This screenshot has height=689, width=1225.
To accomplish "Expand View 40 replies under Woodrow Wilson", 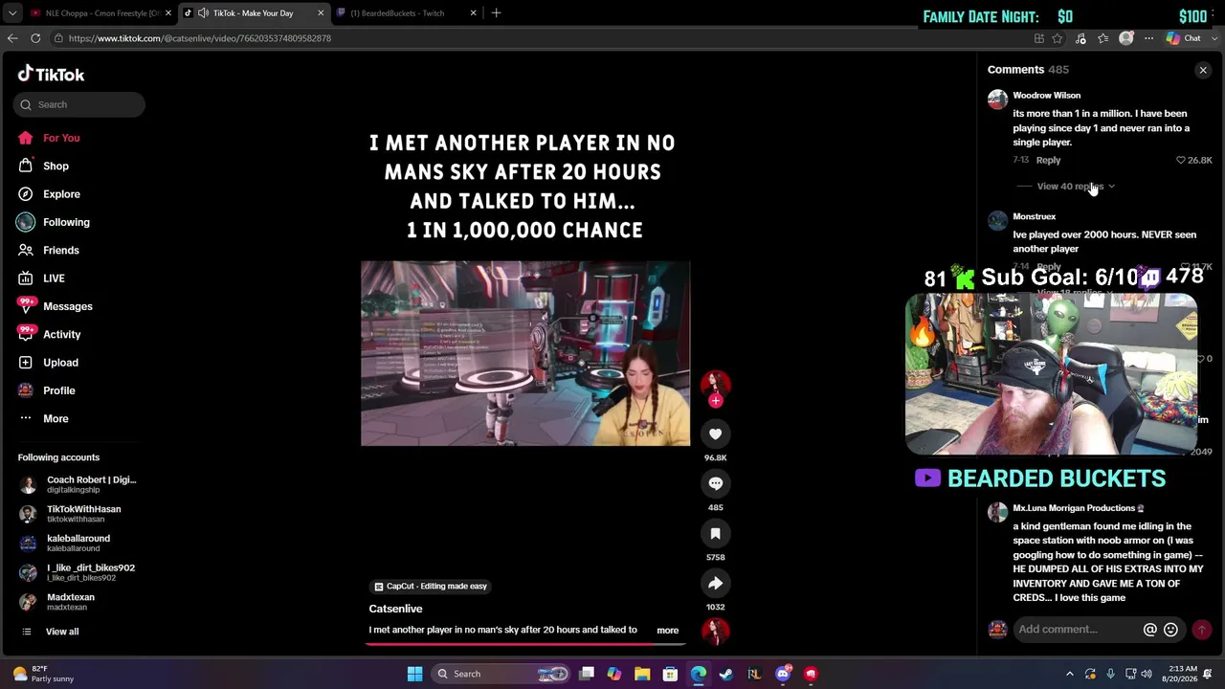I will [1076, 187].
